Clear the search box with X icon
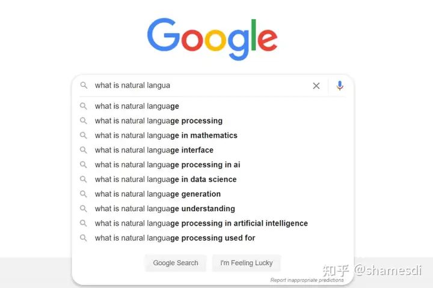 [316, 86]
